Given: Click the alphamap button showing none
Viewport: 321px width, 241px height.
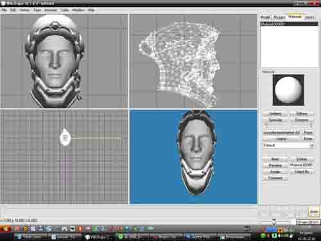Looking at the screenshot, I should pos(281,139).
